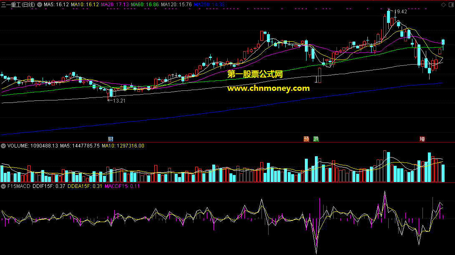Image resolution: width=455 pixels, height=255 pixels.
Task: Click the window restore icon at top right
Action: point(451,5)
